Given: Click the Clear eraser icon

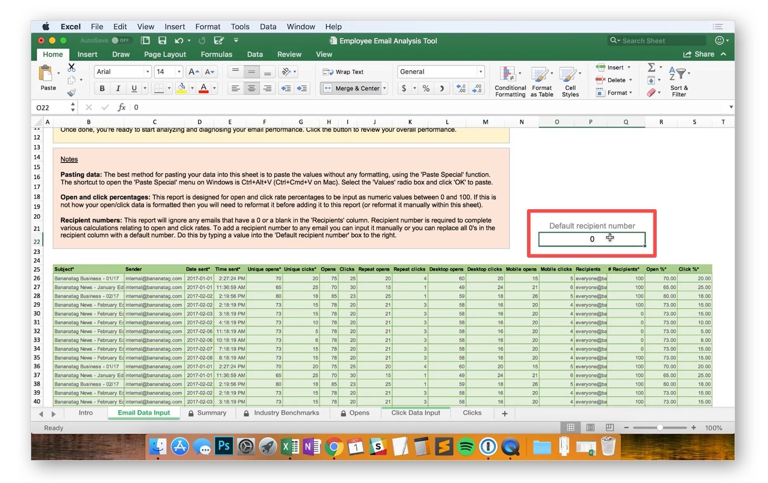Looking at the screenshot, I should tap(652, 92).
